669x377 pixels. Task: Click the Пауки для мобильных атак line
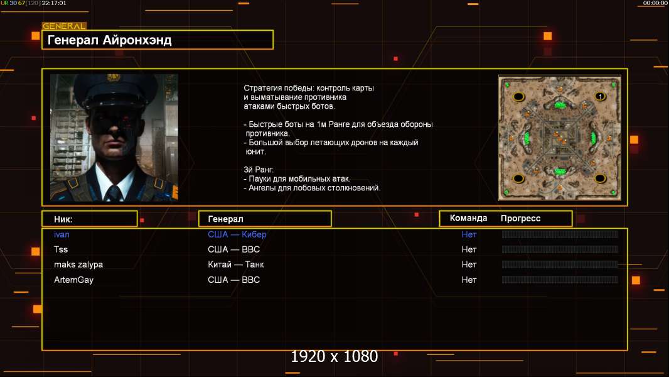pos(297,179)
